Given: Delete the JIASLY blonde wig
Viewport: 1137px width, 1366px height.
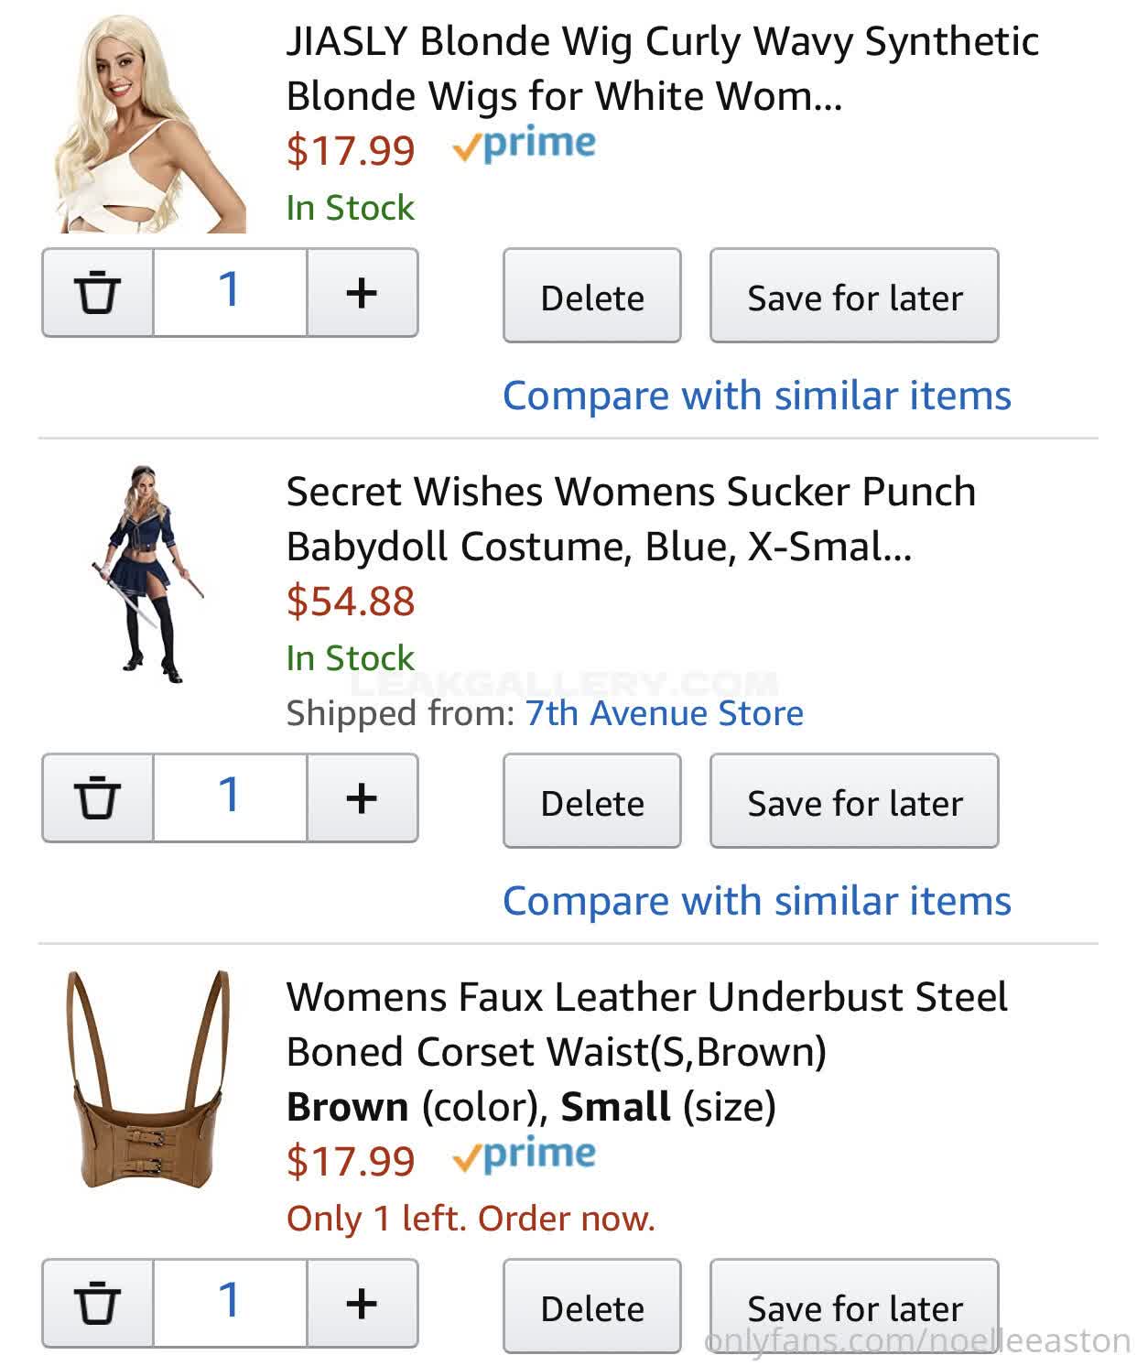Looking at the screenshot, I should point(591,297).
